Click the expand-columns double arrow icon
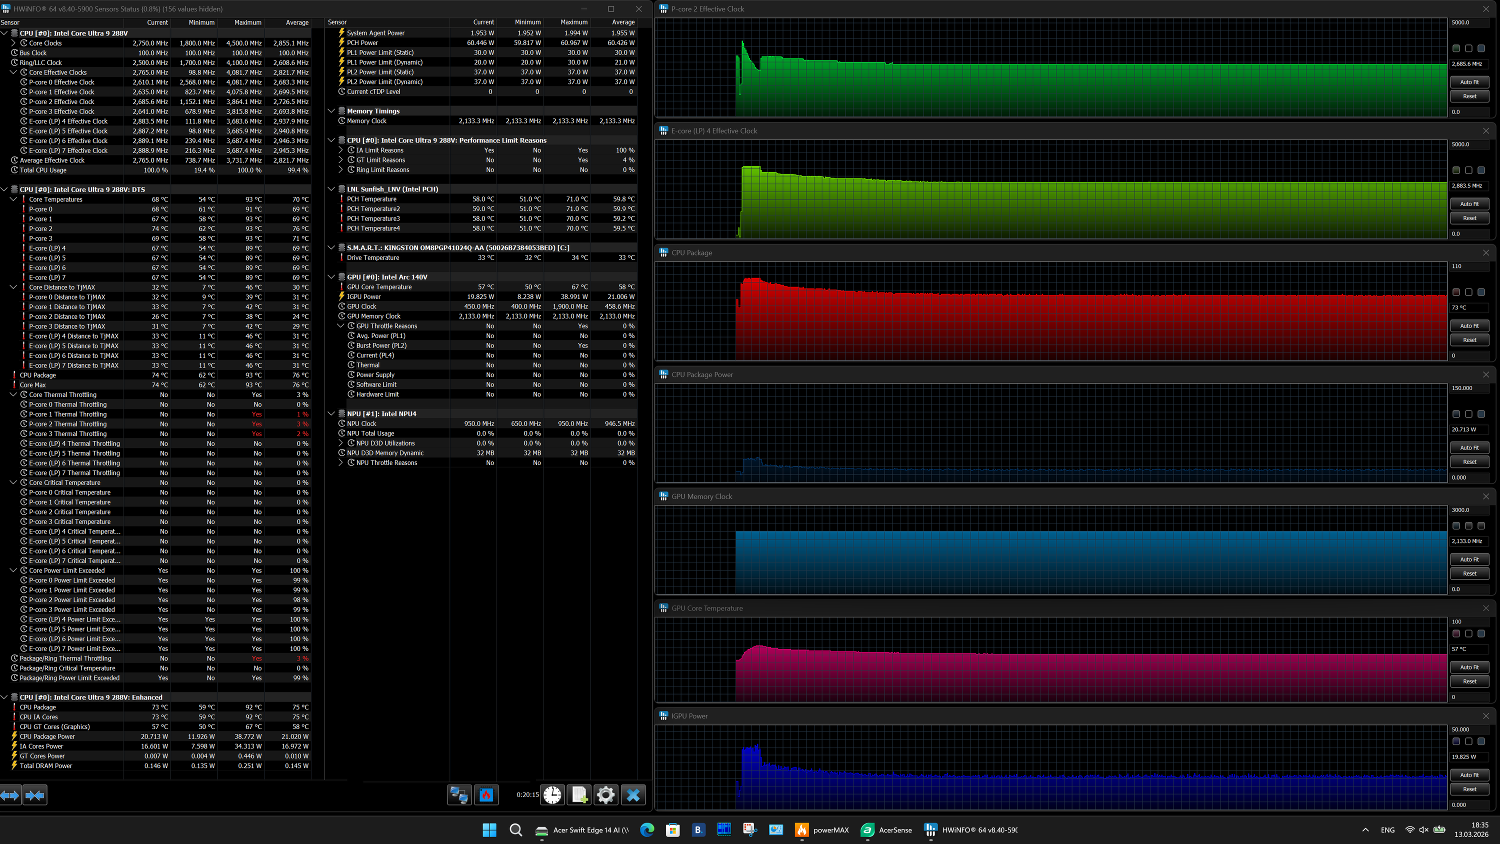1500x844 pixels. point(10,795)
